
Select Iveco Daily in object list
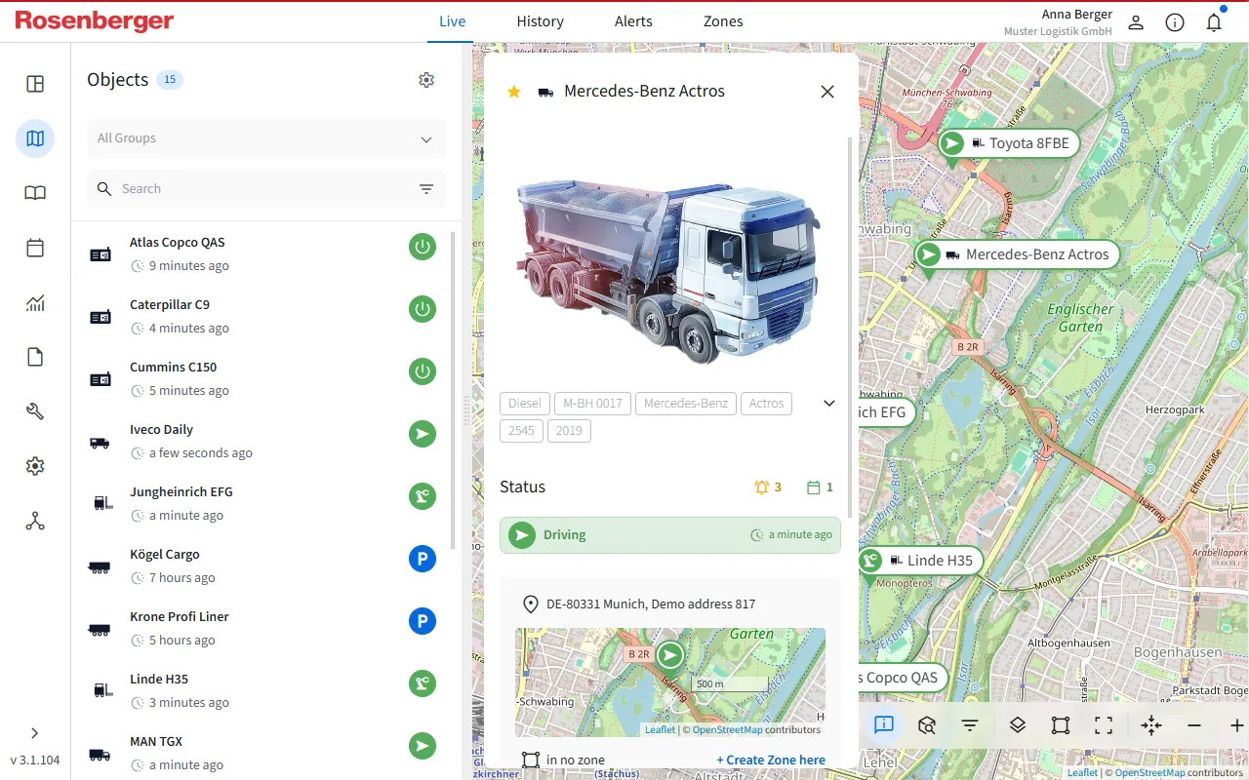click(x=262, y=441)
